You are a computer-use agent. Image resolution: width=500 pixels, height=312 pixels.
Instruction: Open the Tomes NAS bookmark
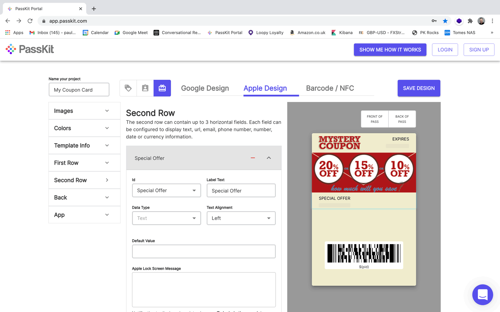460,33
